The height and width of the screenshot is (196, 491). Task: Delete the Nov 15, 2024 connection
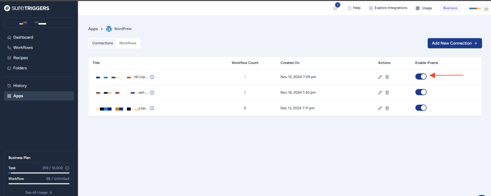coord(387,77)
